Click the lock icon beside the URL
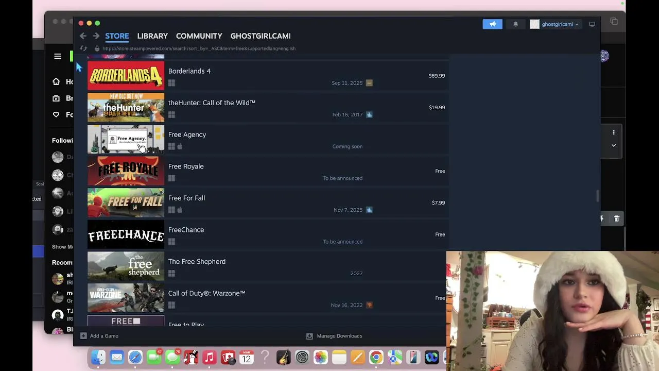659x371 pixels. pyautogui.click(x=97, y=48)
